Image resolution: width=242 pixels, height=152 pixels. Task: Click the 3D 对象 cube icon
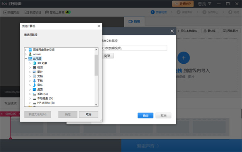click(x=34, y=63)
